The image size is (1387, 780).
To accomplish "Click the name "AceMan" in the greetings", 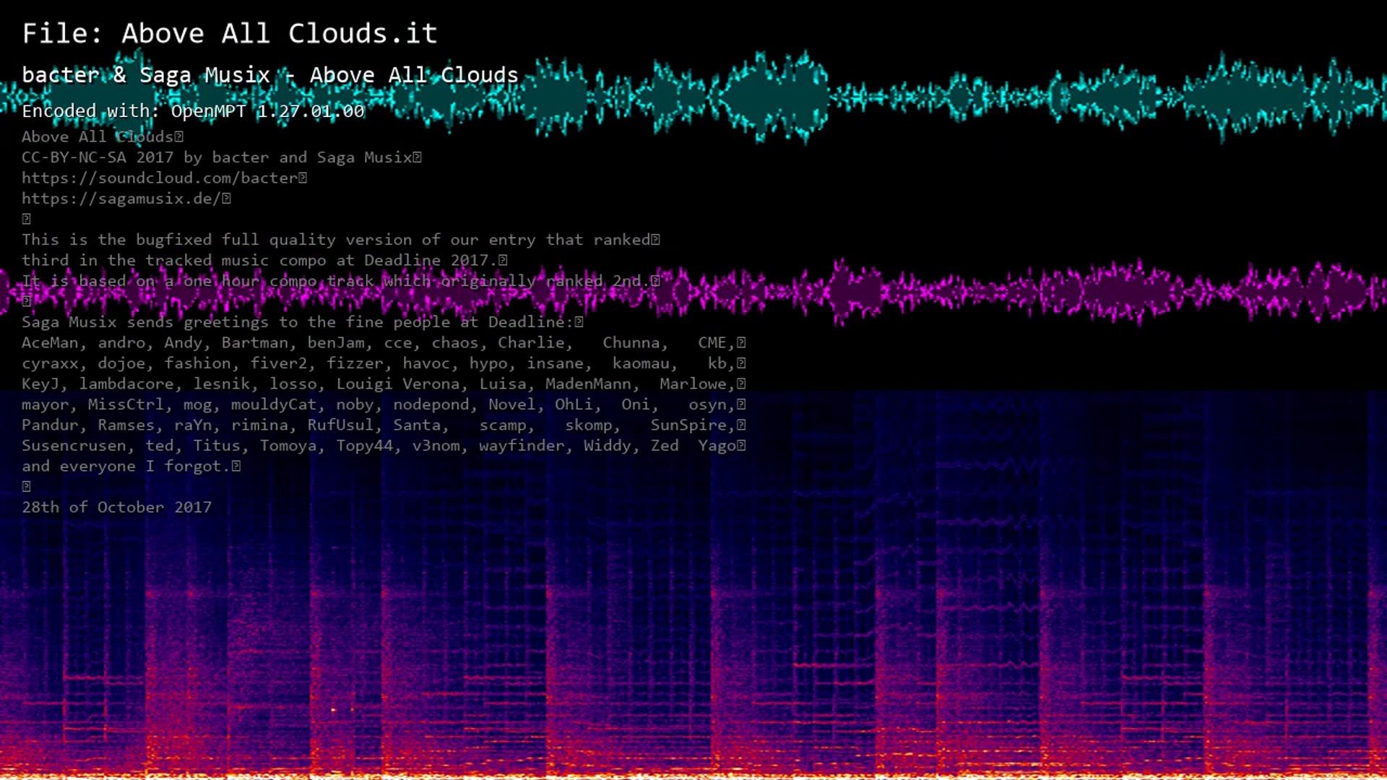I will coord(50,343).
